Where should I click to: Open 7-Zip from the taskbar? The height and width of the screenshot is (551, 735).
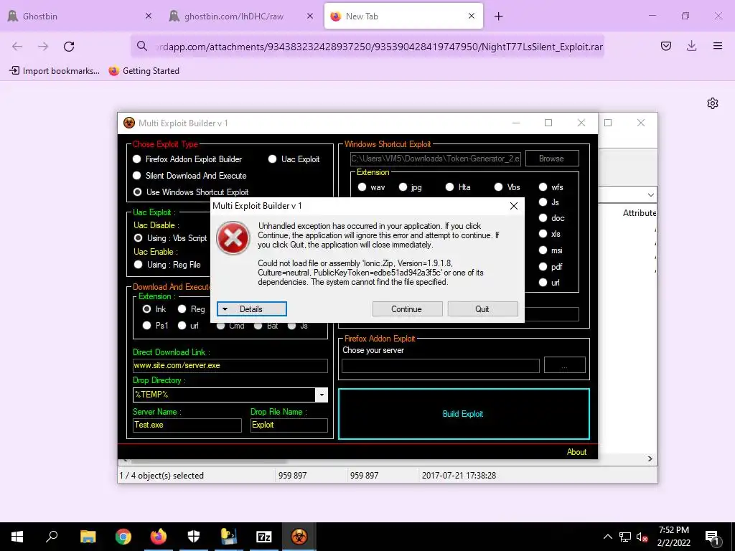click(x=264, y=537)
